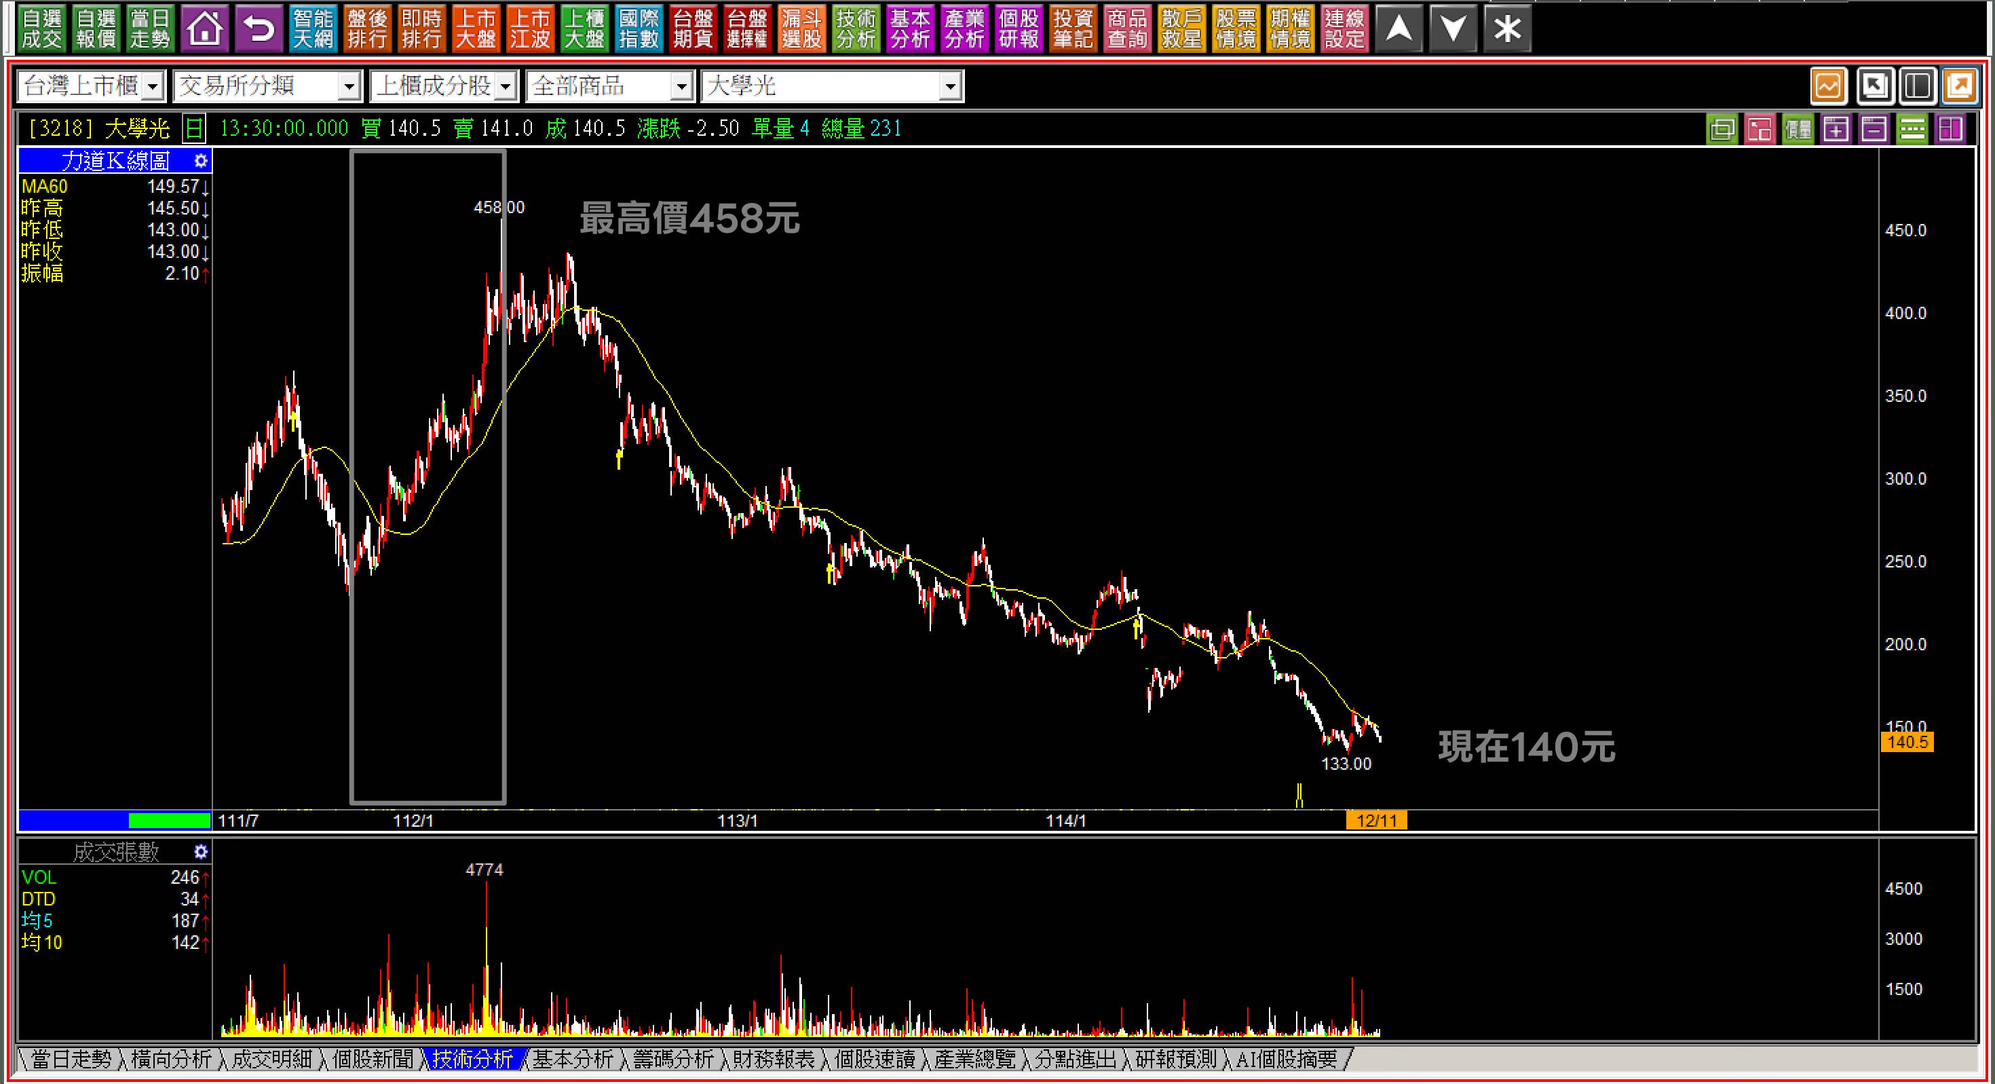Click the orange pop-out window icon

(x=1960, y=86)
